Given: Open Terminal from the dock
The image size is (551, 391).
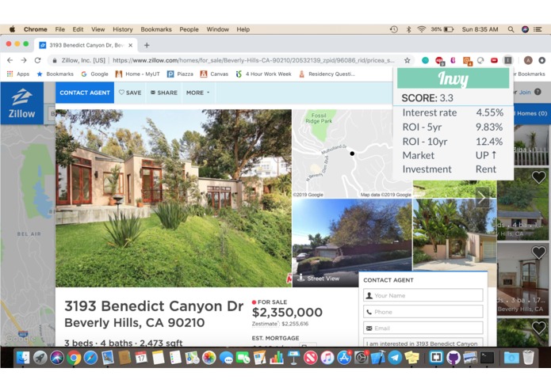Looking at the screenshot, I should [x=488, y=358].
